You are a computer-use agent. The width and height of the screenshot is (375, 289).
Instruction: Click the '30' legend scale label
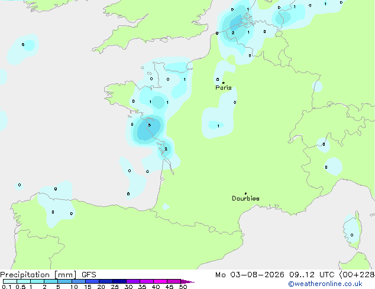tap(128, 287)
